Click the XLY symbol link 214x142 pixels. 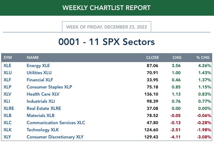[7, 137]
